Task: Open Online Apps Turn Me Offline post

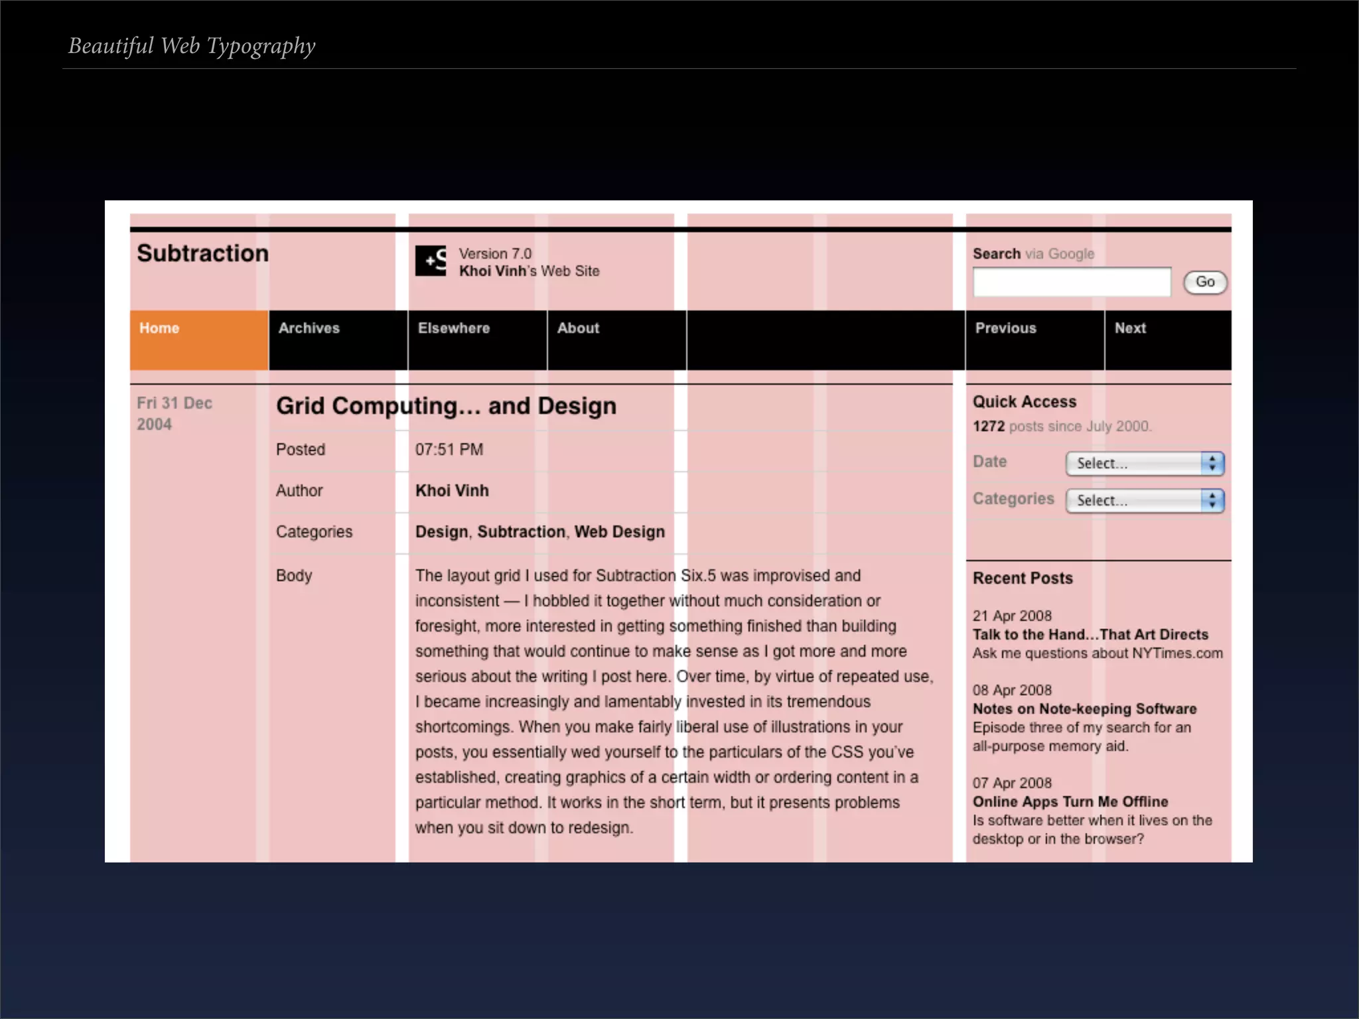Action: 1070,802
